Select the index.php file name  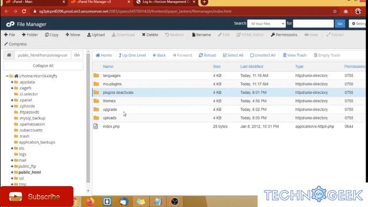click(x=111, y=126)
